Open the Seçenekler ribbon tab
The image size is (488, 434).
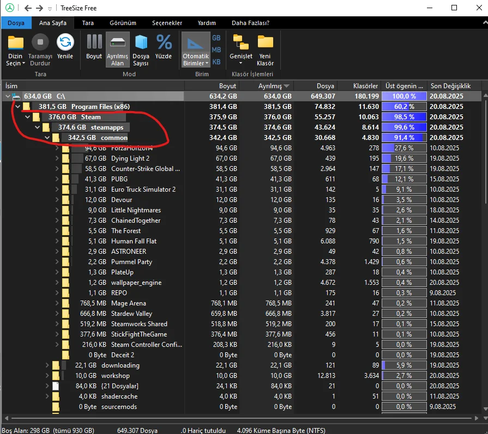tap(166, 23)
